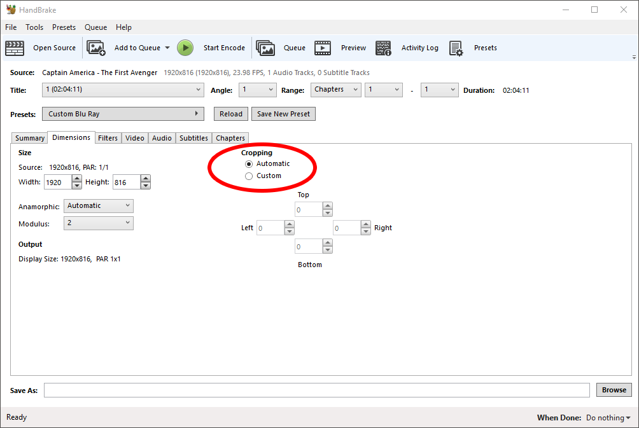Switch to the Filters tab
The width and height of the screenshot is (639, 428).
(x=108, y=138)
